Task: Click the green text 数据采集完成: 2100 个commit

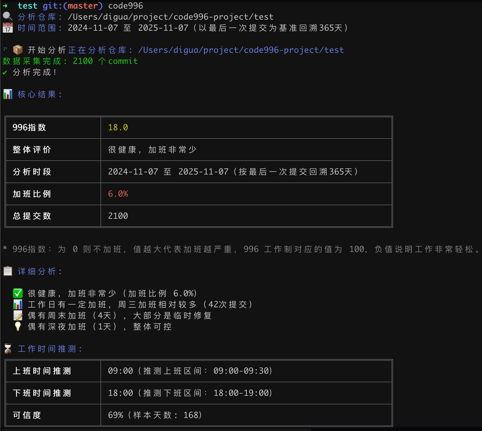Action: point(70,61)
